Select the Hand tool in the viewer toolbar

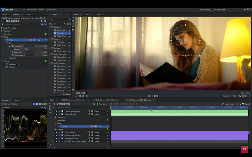point(73,21)
